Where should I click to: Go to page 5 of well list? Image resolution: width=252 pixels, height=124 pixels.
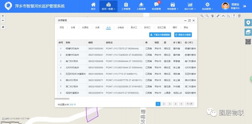[181, 104]
